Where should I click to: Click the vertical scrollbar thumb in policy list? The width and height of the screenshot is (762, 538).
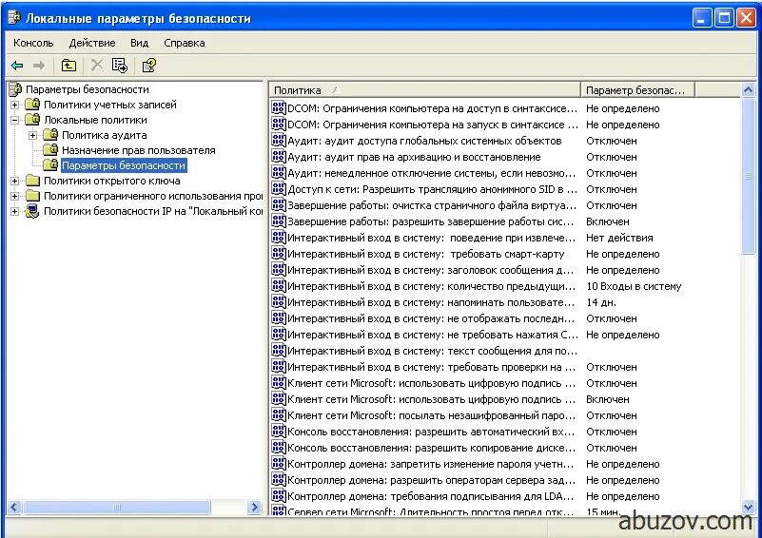pyautogui.click(x=748, y=176)
